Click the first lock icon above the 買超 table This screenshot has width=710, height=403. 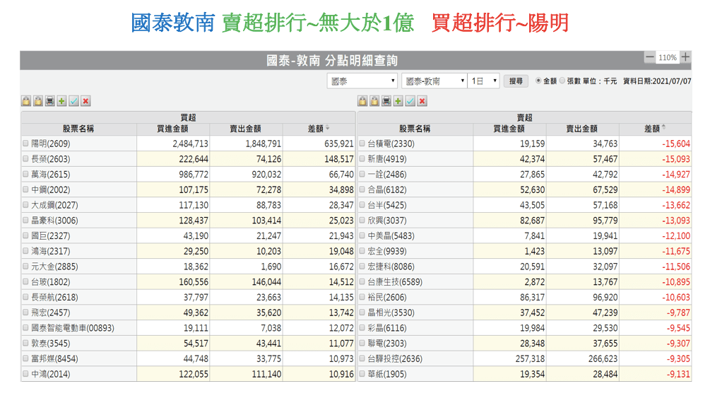click(x=26, y=101)
